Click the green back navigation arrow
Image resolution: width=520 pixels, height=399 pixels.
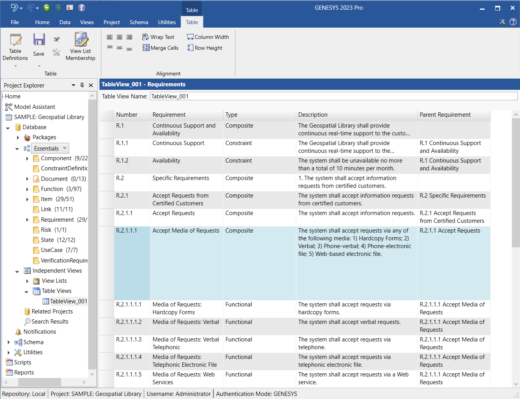[47, 7]
